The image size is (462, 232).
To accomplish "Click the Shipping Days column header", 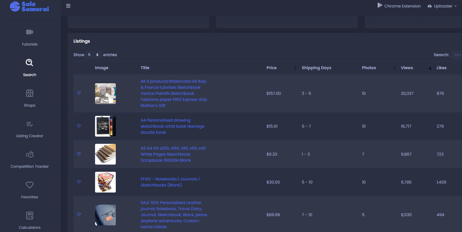I will point(316,68).
